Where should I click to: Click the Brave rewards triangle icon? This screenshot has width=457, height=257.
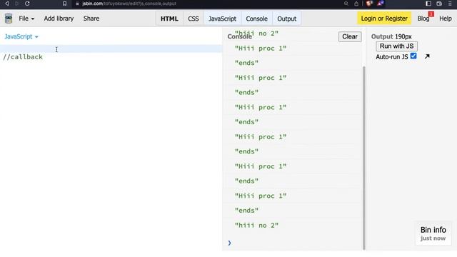[x=381, y=4]
